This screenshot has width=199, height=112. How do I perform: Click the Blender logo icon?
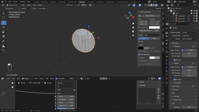pos(2,2)
